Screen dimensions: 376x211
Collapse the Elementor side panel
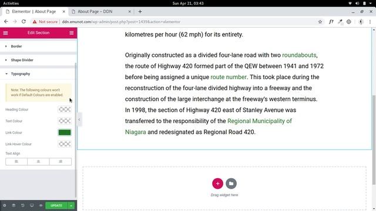pos(79,120)
